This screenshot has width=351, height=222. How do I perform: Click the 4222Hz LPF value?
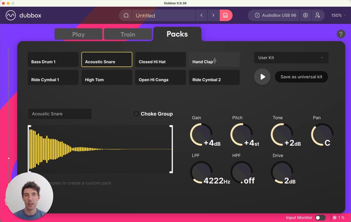(217, 181)
